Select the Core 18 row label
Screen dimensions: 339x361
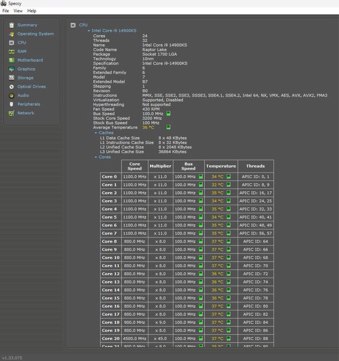[110, 322]
